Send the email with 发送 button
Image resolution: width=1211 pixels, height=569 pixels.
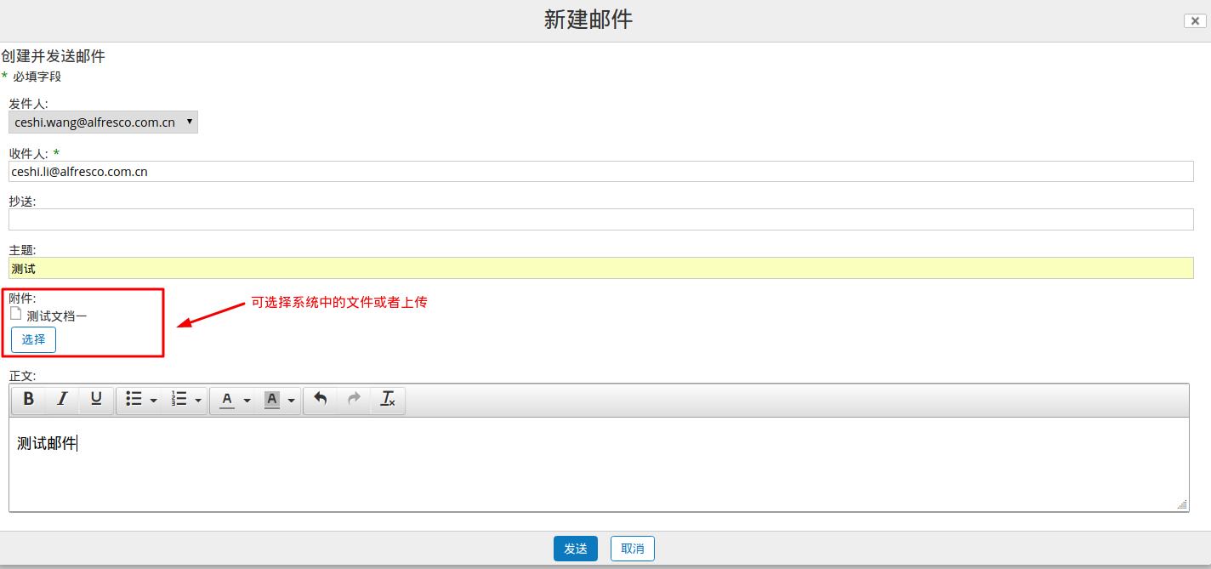(x=576, y=549)
